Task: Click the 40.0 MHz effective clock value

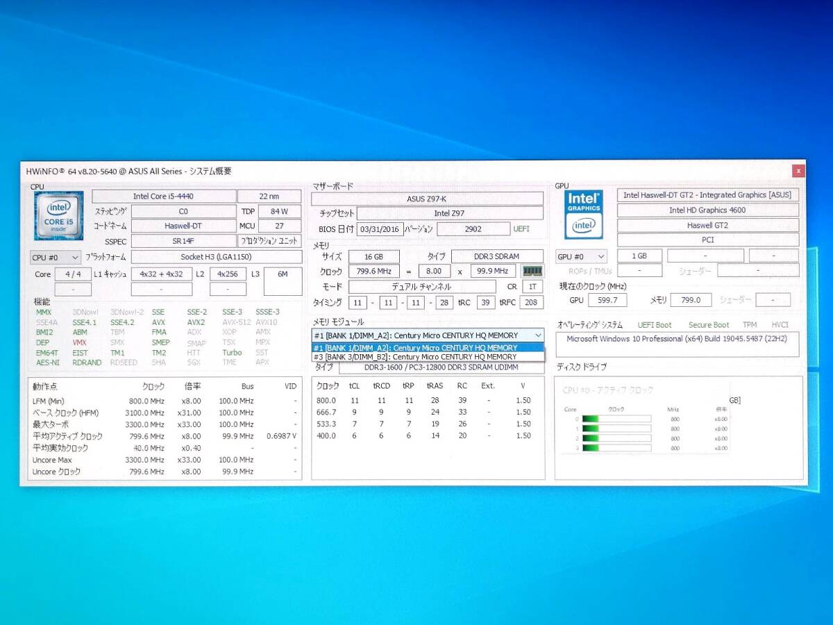Action: [x=149, y=448]
